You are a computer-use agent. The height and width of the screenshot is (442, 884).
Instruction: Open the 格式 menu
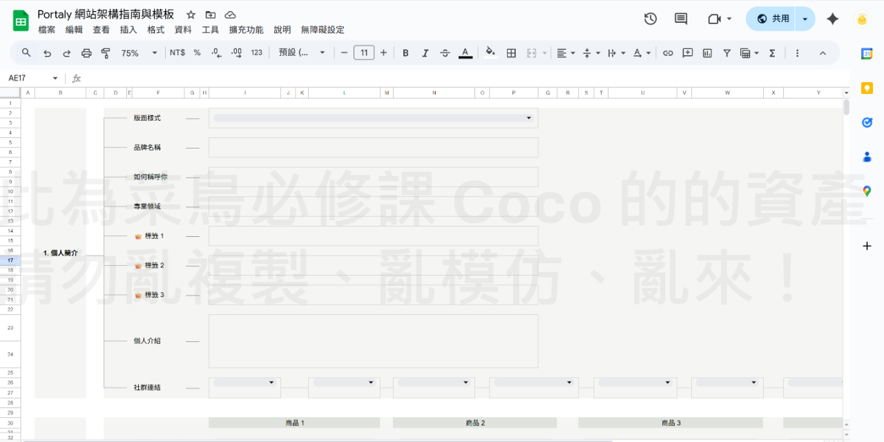click(x=156, y=30)
